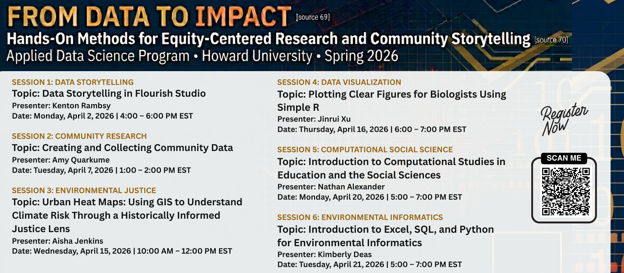Select the Session 2: Community Research heading

pos(79,136)
